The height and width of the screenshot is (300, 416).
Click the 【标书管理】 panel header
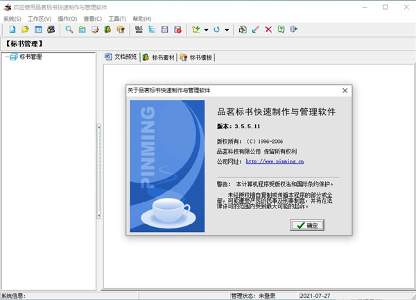coord(24,44)
